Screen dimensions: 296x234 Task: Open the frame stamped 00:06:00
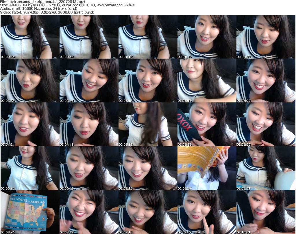tap(266, 124)
